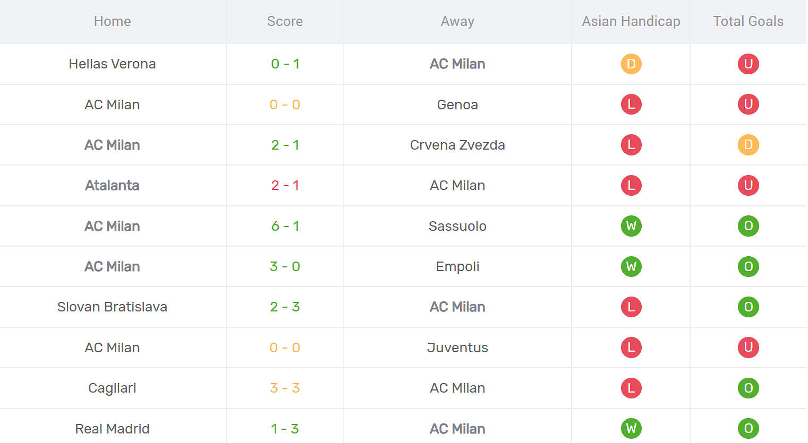
Task: Open the Crvena Zvezda team link
Action: 457,145
